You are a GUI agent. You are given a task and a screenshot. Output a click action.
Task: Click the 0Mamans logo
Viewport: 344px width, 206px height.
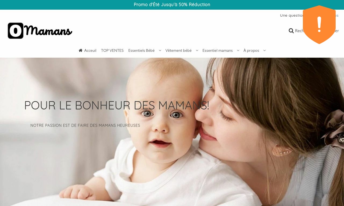[40, 31]
